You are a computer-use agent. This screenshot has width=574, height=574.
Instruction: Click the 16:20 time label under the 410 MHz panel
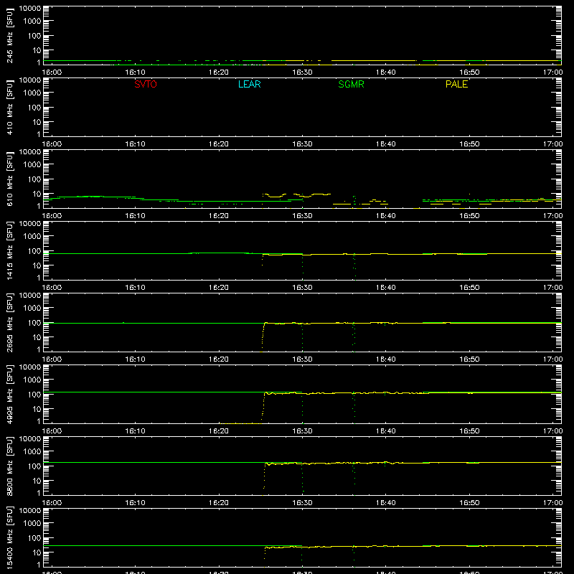pos(219,144)
